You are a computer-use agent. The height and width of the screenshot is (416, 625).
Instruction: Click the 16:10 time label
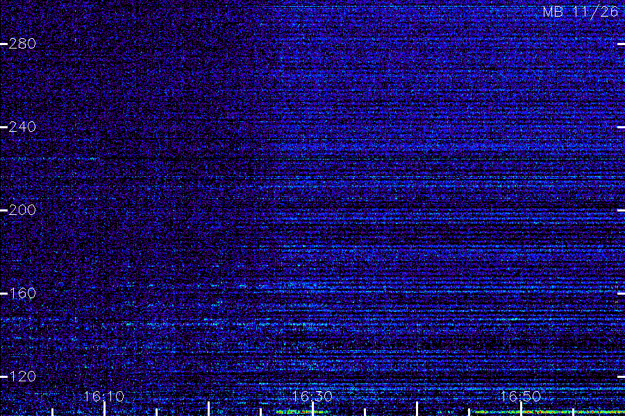coord(104,396)
